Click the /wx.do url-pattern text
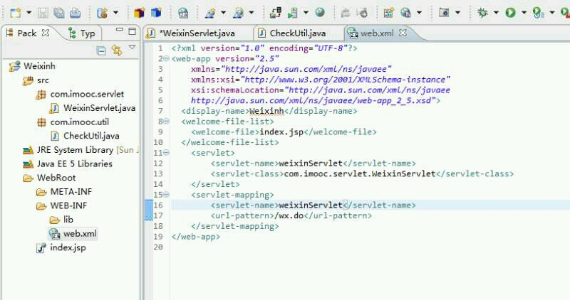Image resolution: width=570 pixels, height=300 pixels. pos(289,216)
